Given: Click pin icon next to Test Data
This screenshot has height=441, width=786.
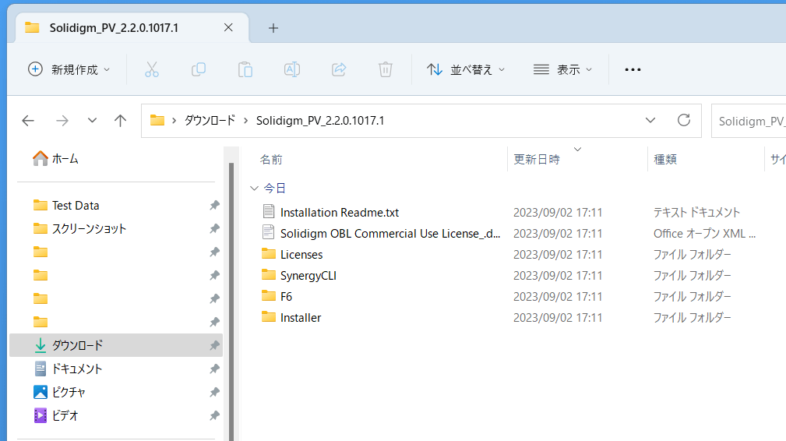Looking at the screenshot, I should click(214, 206).
